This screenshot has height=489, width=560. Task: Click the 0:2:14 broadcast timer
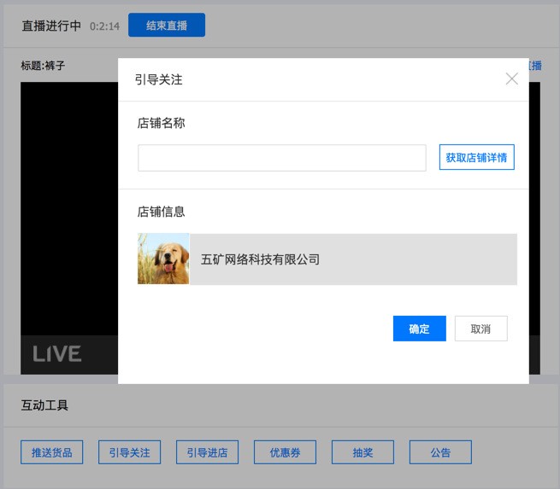[x=104, y=26]
